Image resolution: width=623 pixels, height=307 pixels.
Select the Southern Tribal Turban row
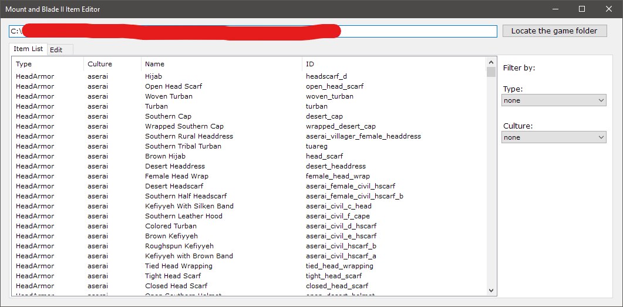click(183, 146)
